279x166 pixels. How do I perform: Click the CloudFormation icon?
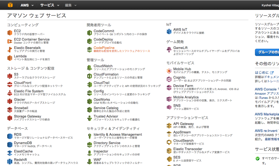89,76
